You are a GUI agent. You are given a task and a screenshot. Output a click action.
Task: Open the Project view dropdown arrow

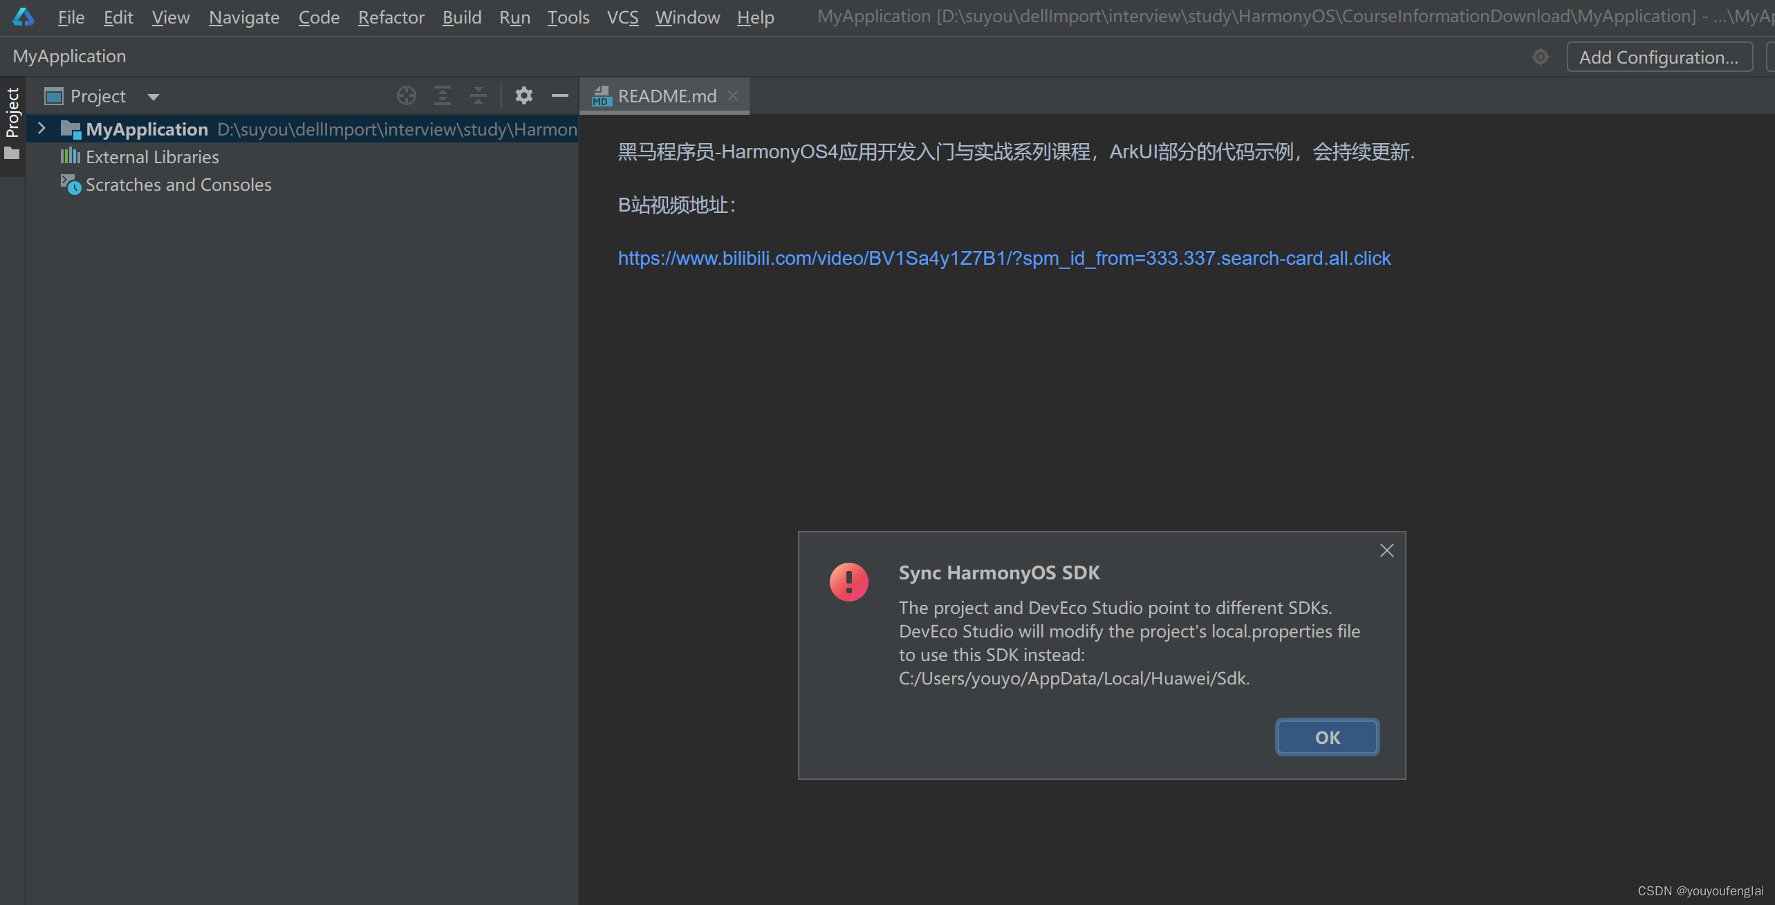pyautogui.click(x=154, y=97)
